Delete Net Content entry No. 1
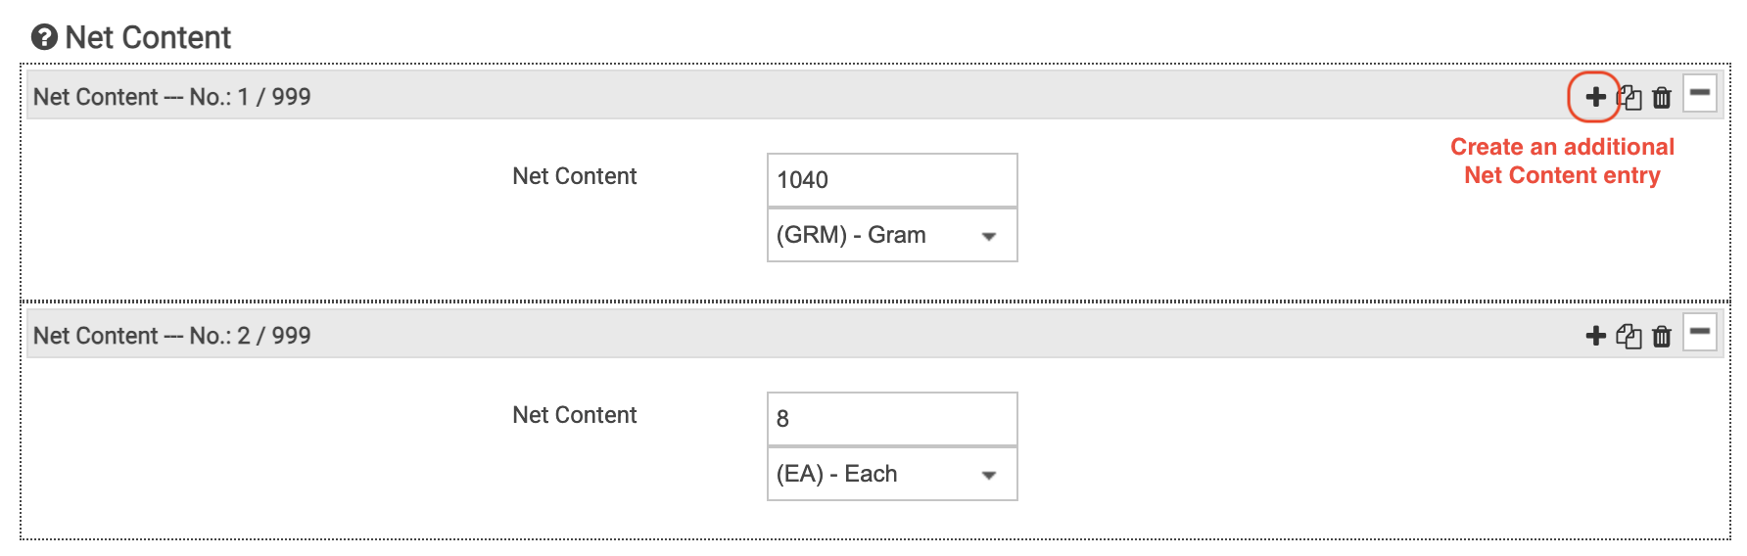Image resolution: width=1747 pixels, height=556 pixels. [x=1662, y=97]
